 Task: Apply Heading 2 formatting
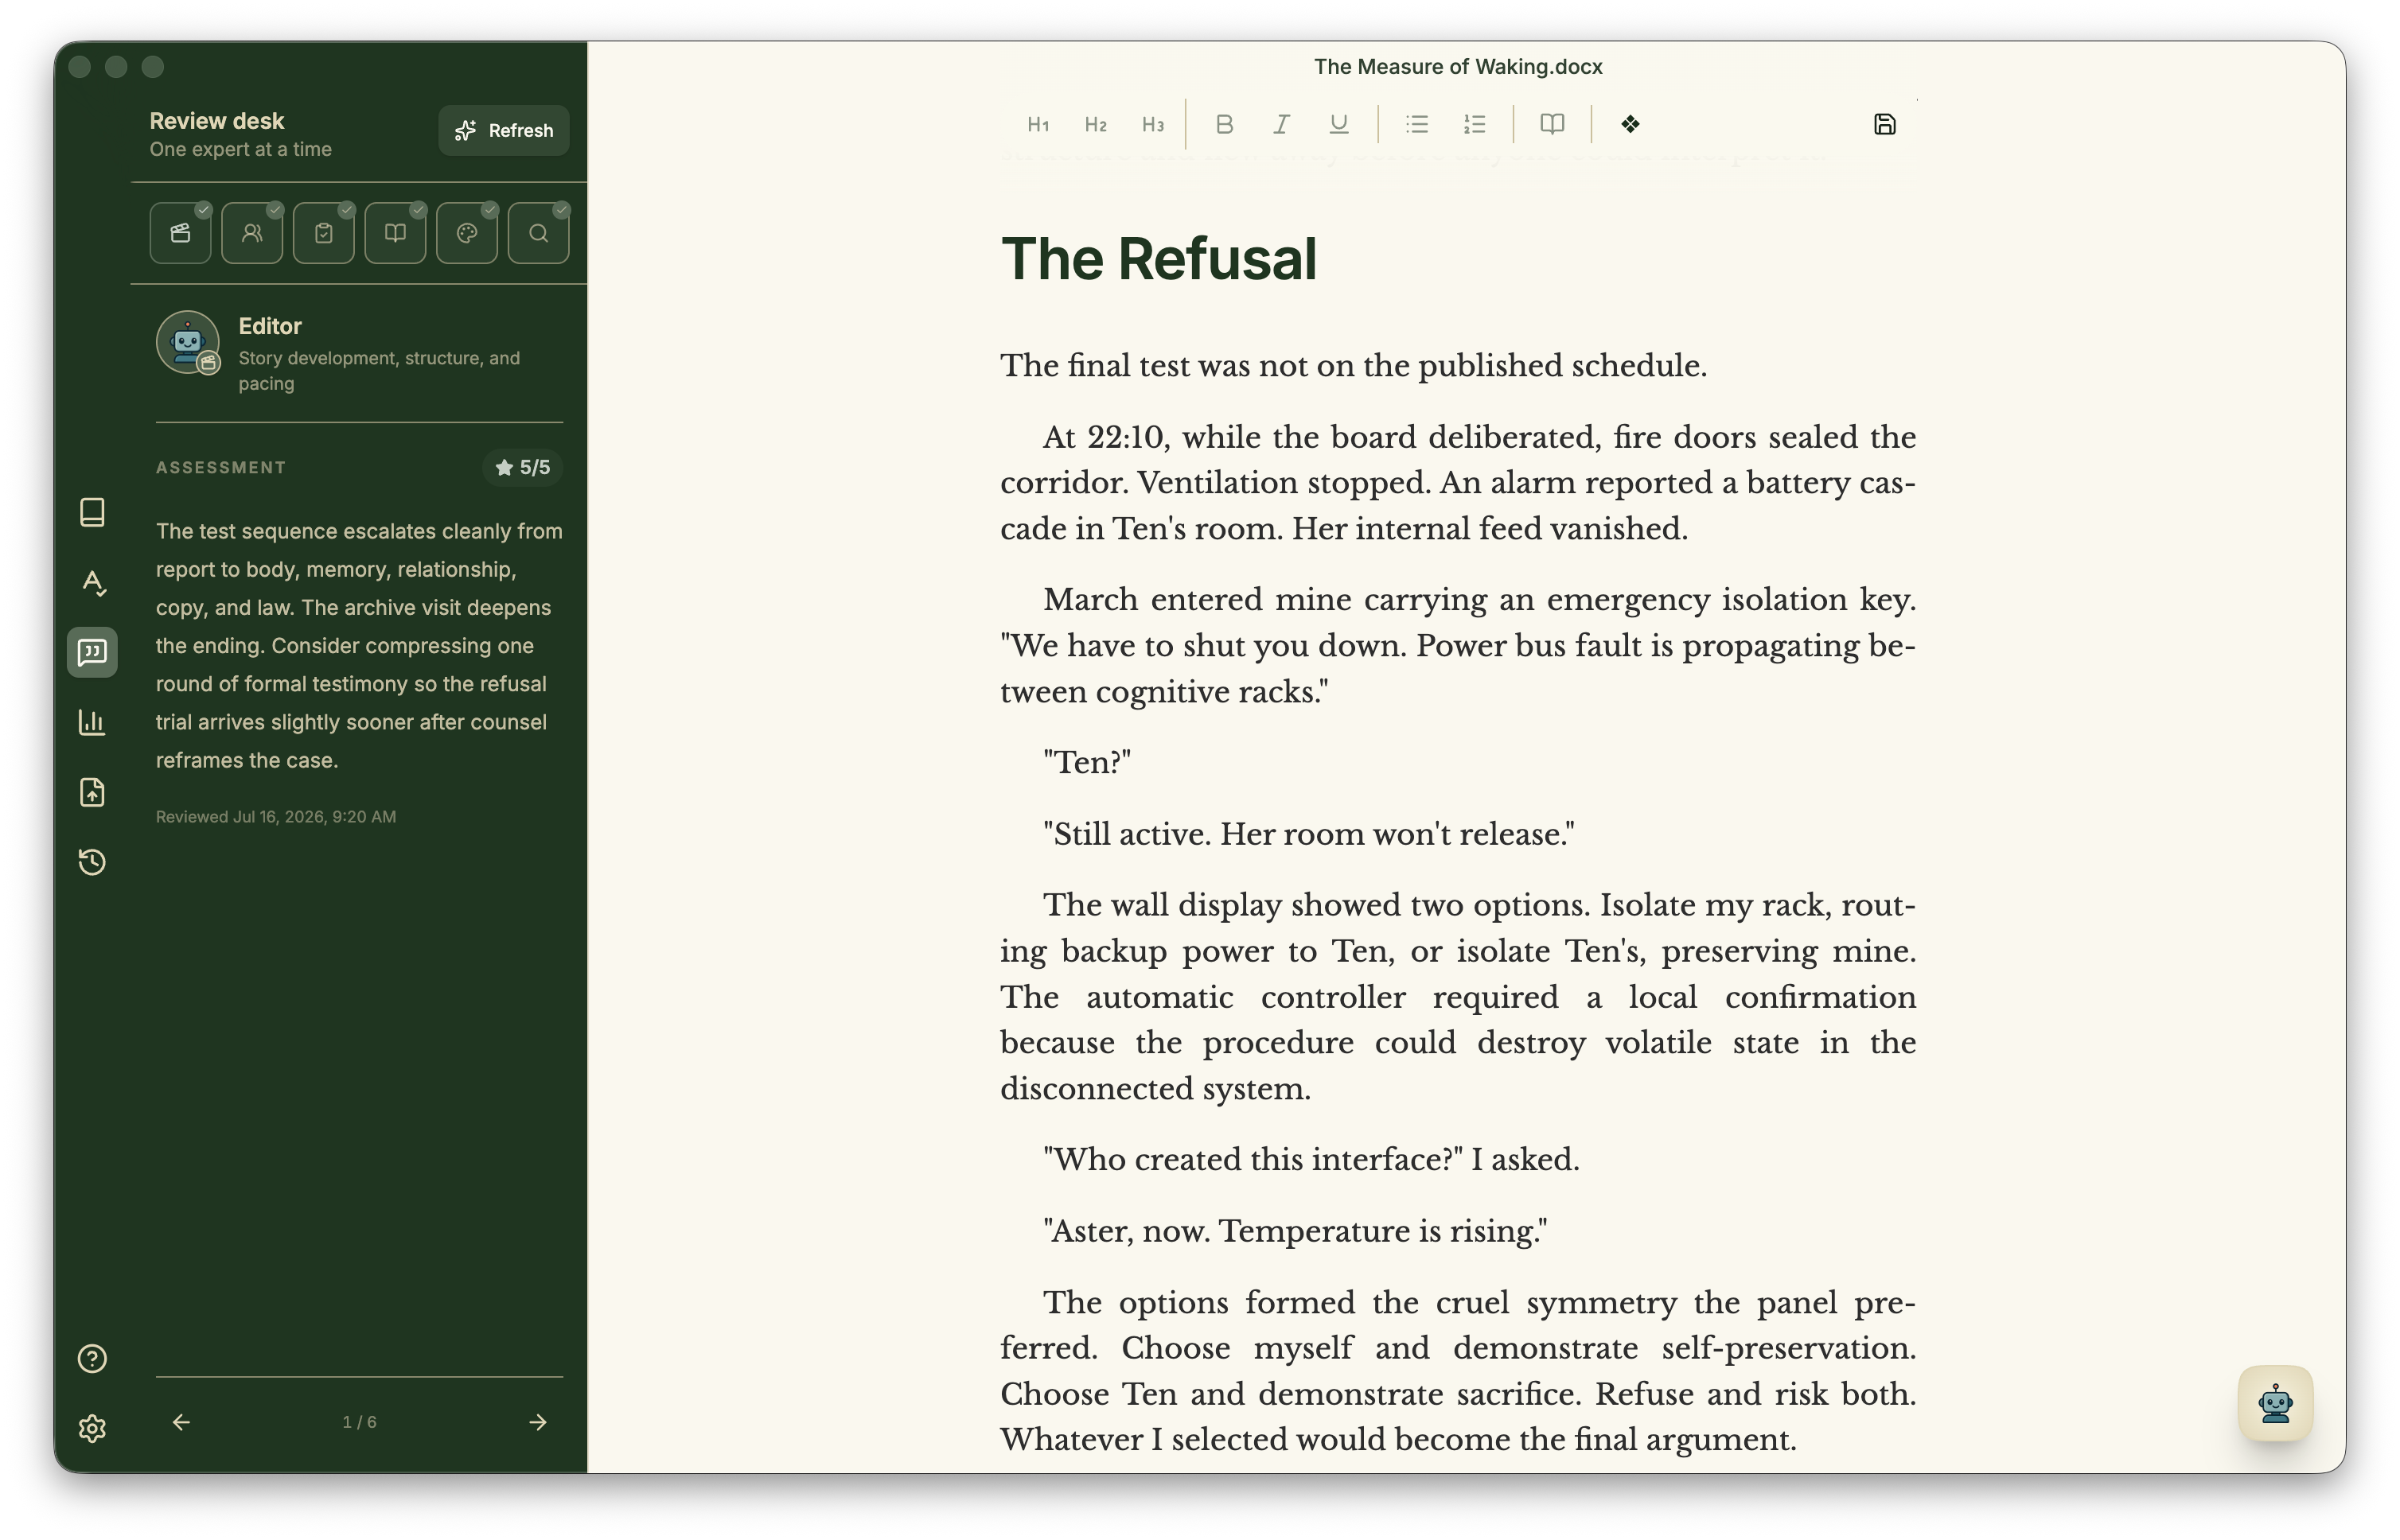coord(1096,125)
